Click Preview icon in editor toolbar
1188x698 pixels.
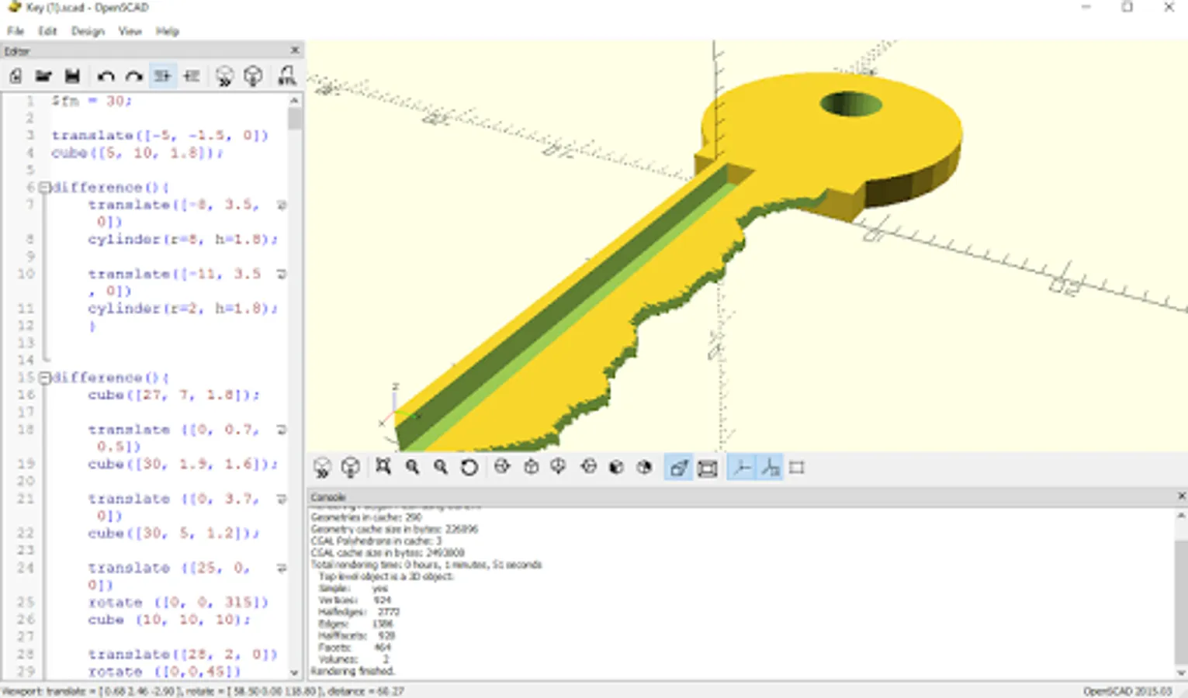(224, 76)
